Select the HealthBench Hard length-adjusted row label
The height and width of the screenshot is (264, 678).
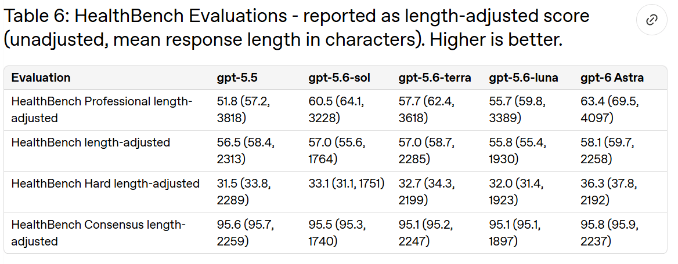[x=106, y=184]
